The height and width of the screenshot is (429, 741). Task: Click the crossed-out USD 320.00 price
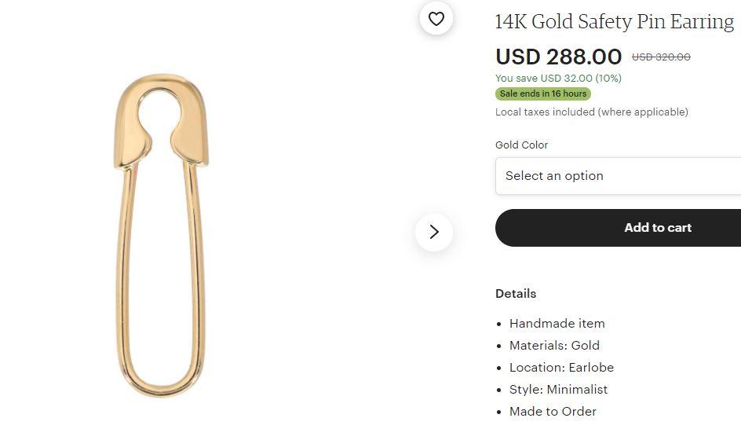[661, 57]
